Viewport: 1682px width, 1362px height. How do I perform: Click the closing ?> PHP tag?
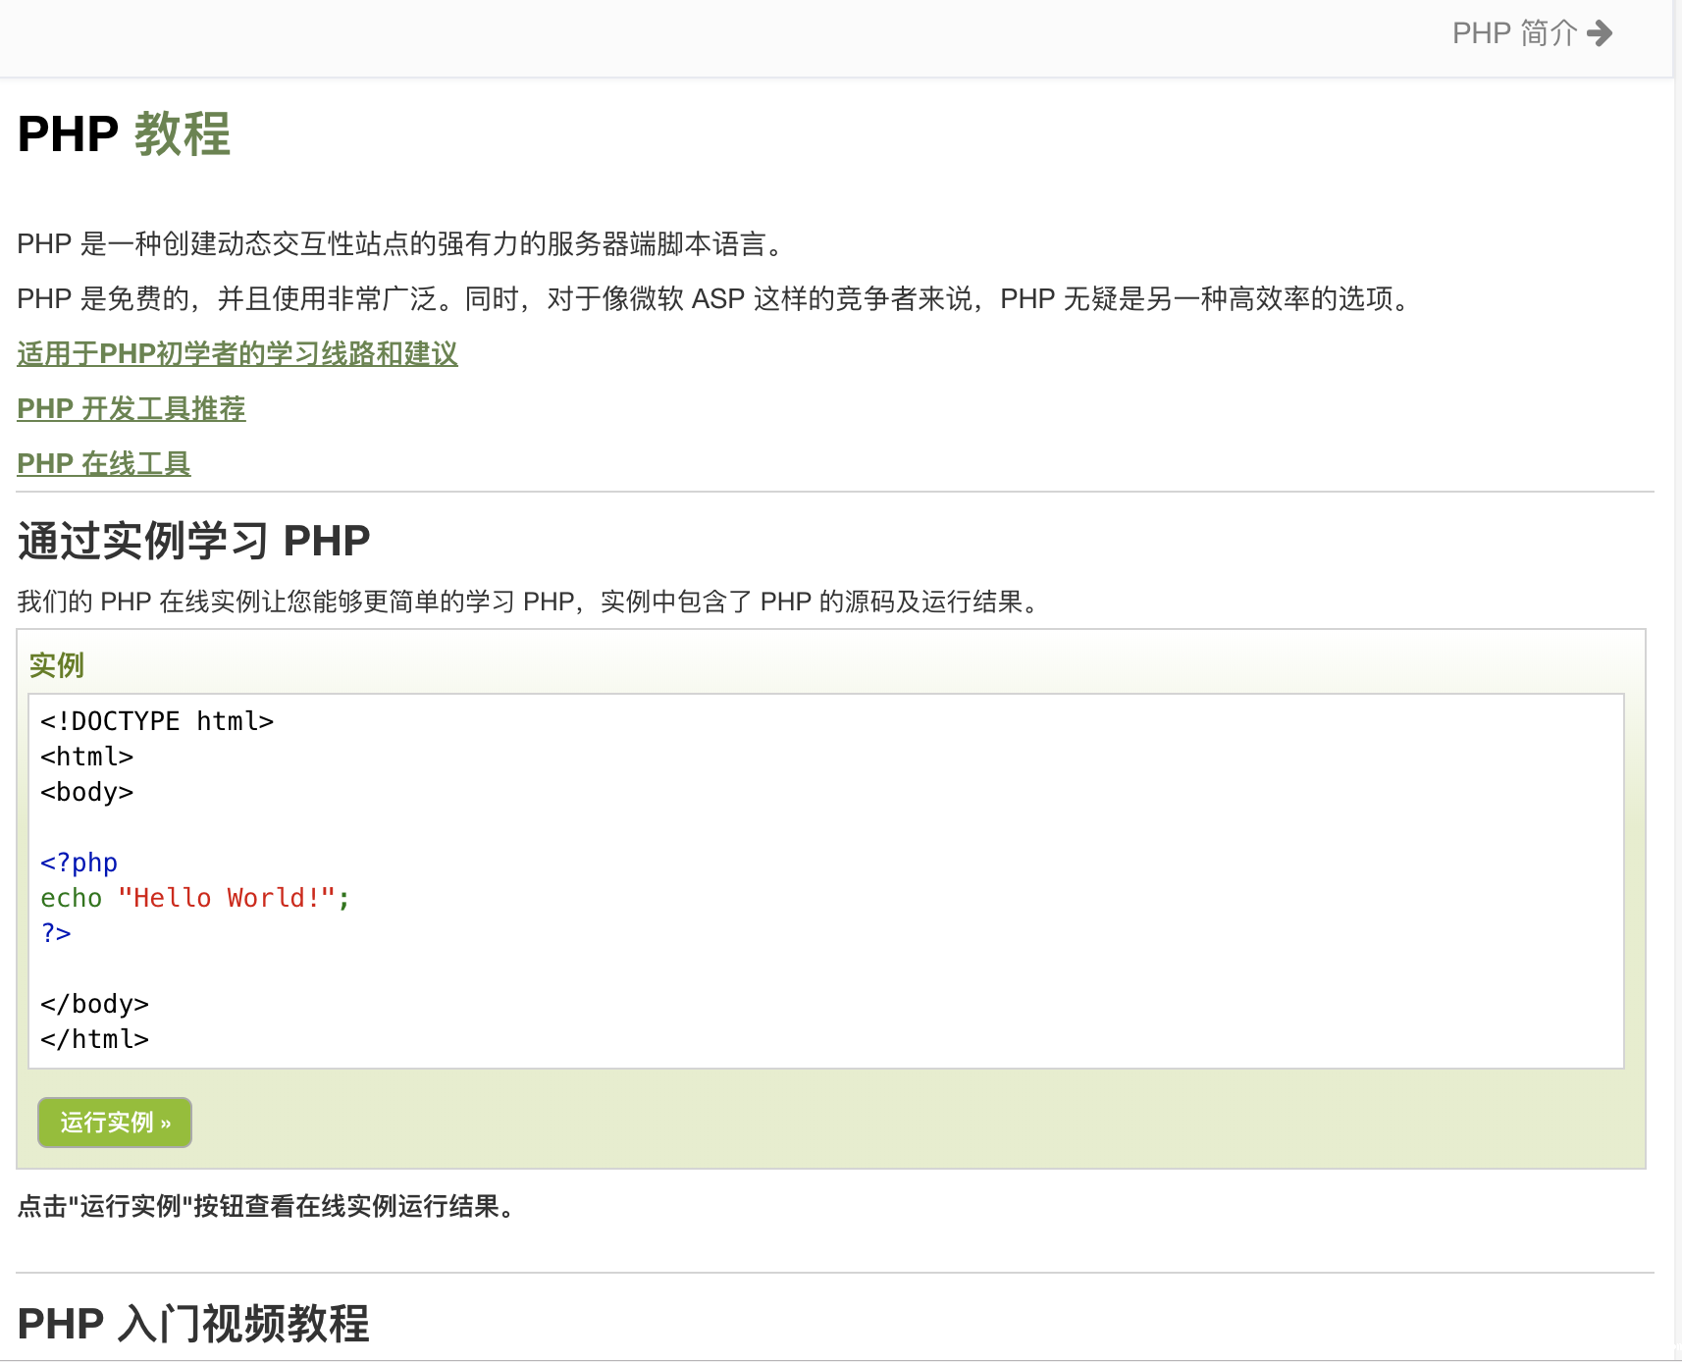[56, 933]
